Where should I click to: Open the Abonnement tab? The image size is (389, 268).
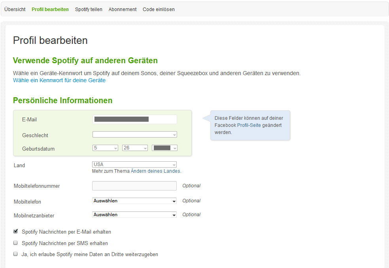pos(123,9)
